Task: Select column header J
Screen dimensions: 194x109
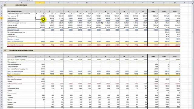Action: pos(105,3)
